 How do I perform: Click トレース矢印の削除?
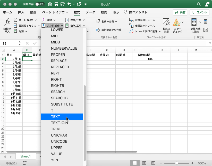145,31
